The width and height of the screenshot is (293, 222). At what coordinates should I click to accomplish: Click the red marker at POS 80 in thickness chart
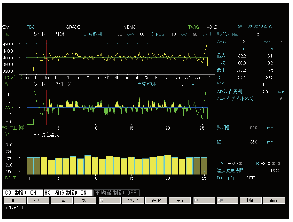tap(188, 57)
